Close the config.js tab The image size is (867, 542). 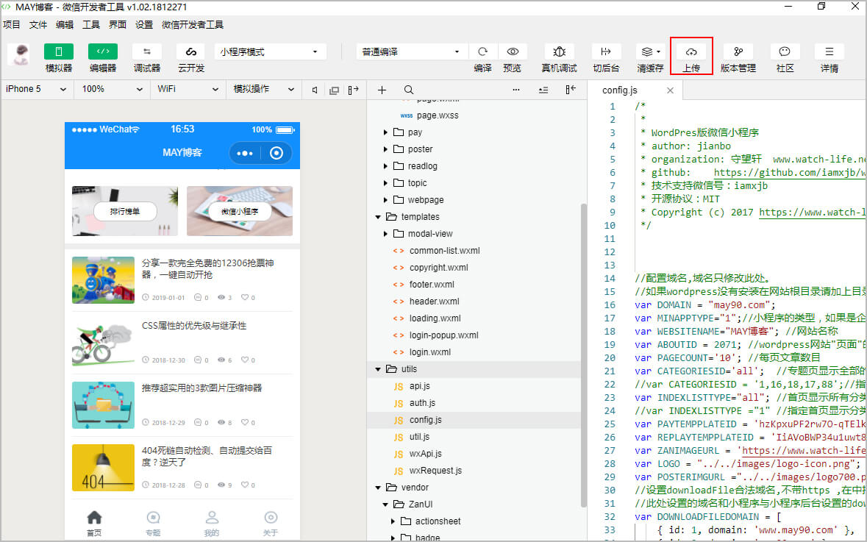point(670,90)
